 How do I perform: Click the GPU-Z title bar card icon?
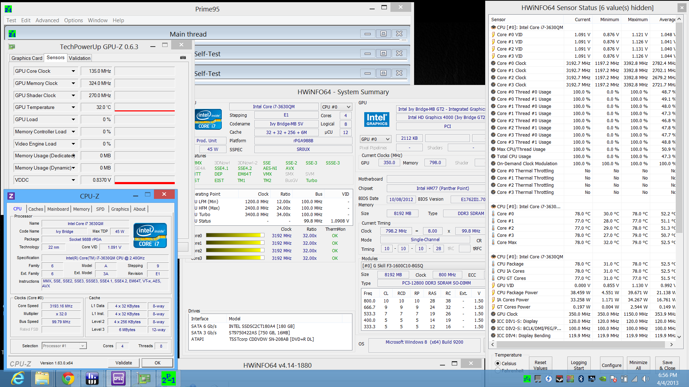click(x=12, y=47)
